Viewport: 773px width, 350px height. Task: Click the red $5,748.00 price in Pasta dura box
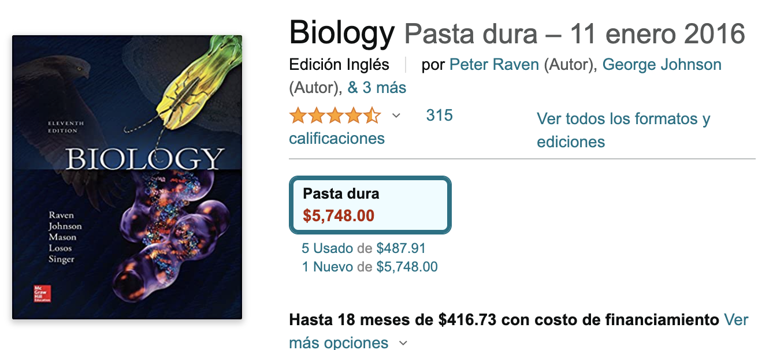click(339, 216)
